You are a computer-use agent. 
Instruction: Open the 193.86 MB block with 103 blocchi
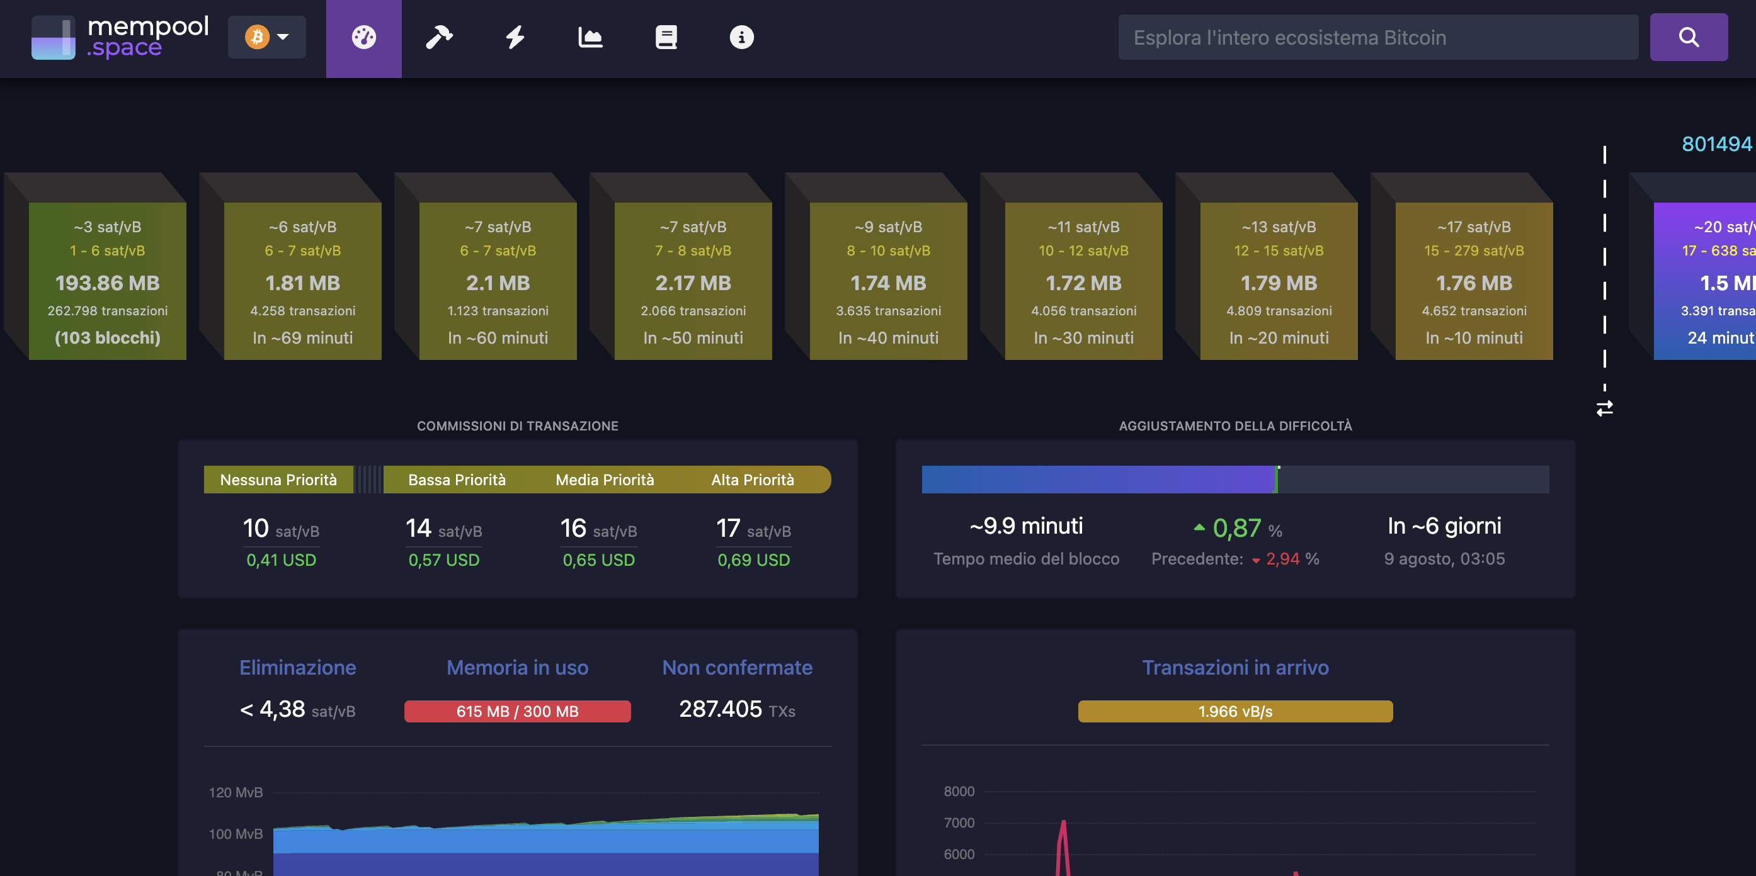click(x=108, y=281)
